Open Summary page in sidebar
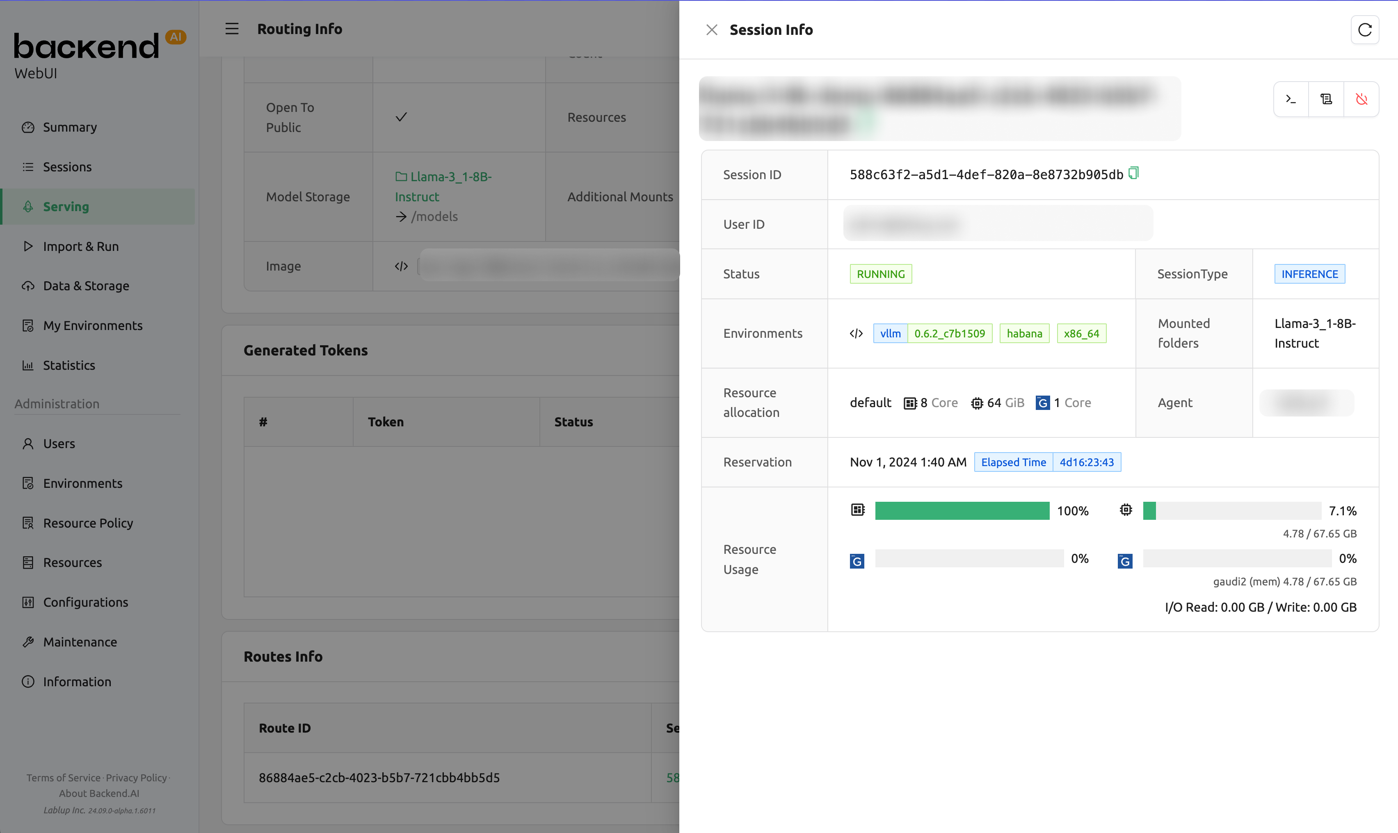This screenshot has width=1398, height=833. [x=98, y=127]
